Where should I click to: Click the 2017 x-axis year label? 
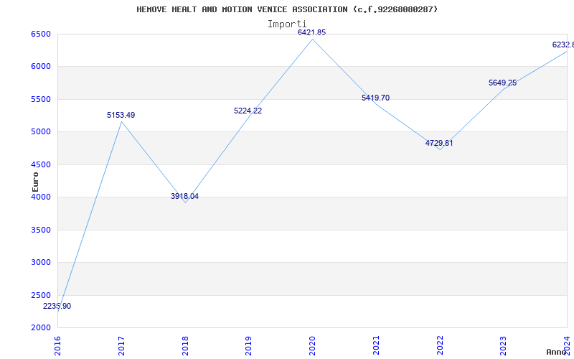(121, 346)
